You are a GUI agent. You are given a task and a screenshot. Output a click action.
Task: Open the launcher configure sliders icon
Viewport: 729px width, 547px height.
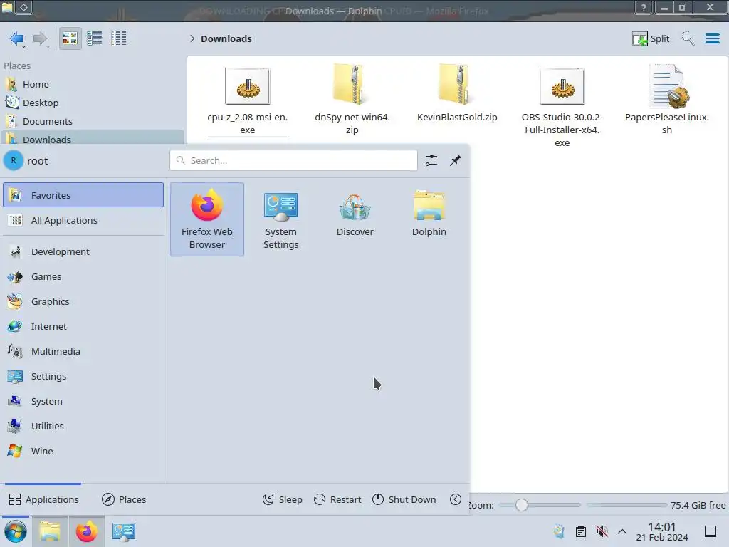431,160
